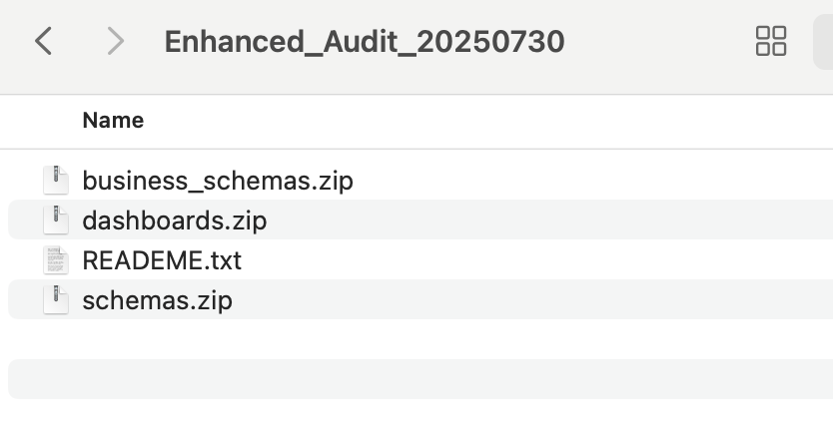The height and width of the screenshot is (437, 833).
Task: Click the READEME.txt document icon
Action: [56, 259]
